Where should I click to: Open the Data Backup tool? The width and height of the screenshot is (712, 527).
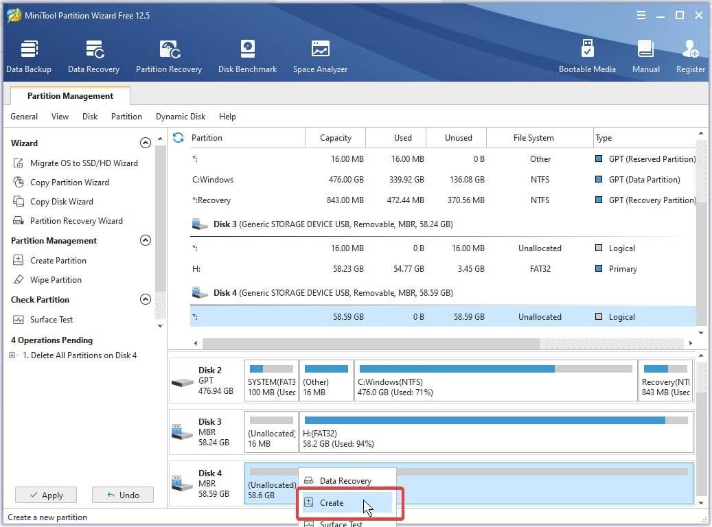[29, 56]
